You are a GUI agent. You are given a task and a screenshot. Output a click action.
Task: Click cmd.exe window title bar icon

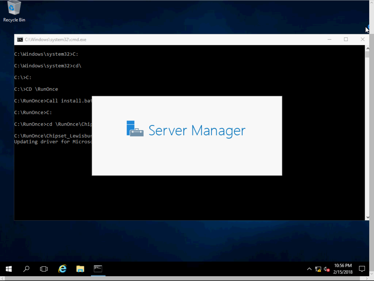pyautogui.click(x=20, y=40)
